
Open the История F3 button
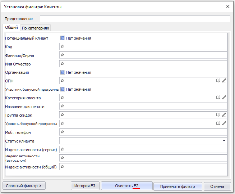point(85,186)
